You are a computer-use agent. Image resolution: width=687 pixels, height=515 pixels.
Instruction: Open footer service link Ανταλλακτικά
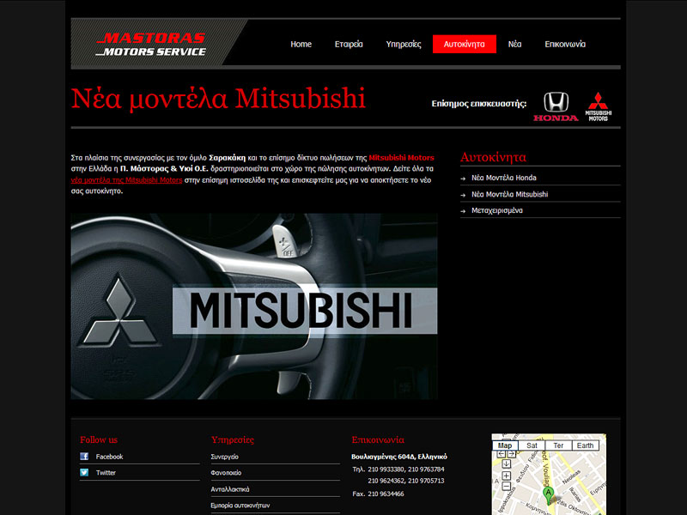pyautogui.click(x=230, y=489)
